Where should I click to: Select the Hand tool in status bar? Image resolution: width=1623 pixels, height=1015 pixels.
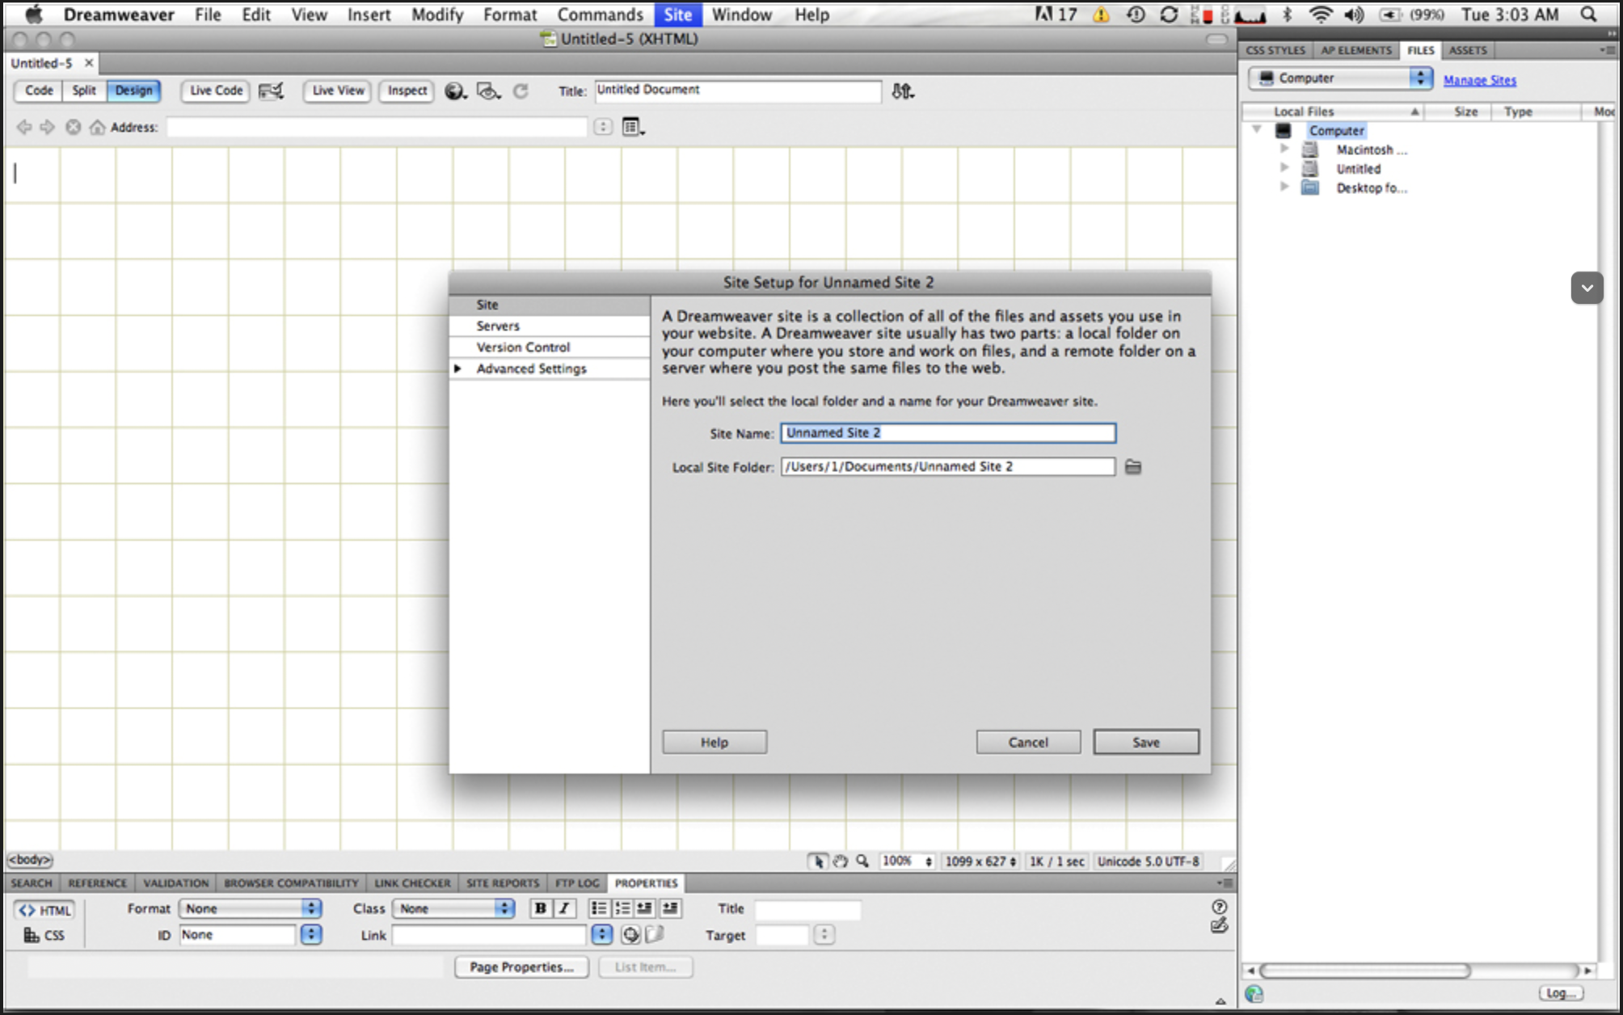[x=841, y=861]
